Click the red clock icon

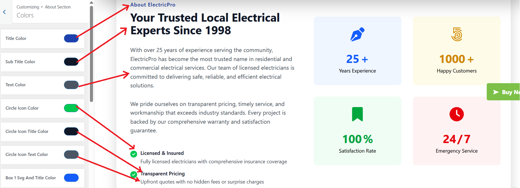point(457,114)
